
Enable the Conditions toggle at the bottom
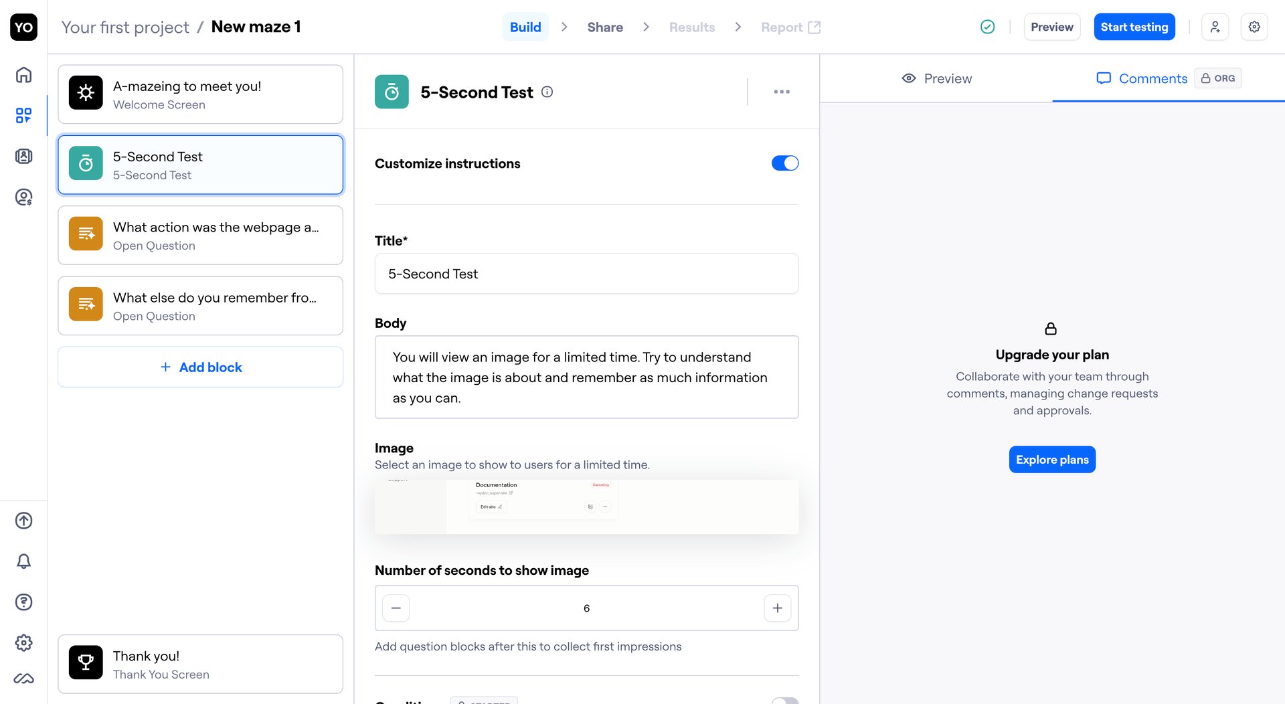point(784,701)
